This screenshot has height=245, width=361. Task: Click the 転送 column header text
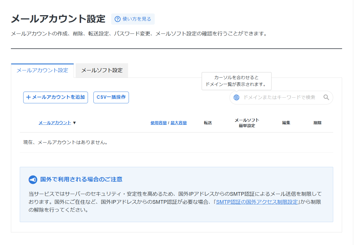click(x=208, y=123)
